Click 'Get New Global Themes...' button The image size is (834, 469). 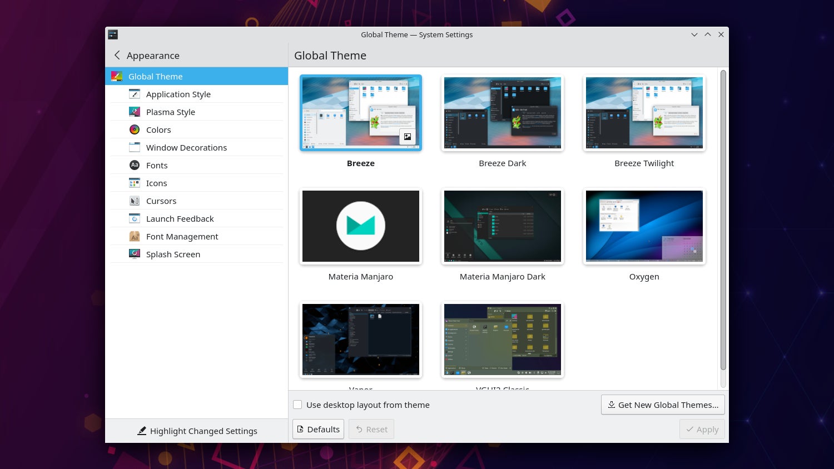pos(663,405)
